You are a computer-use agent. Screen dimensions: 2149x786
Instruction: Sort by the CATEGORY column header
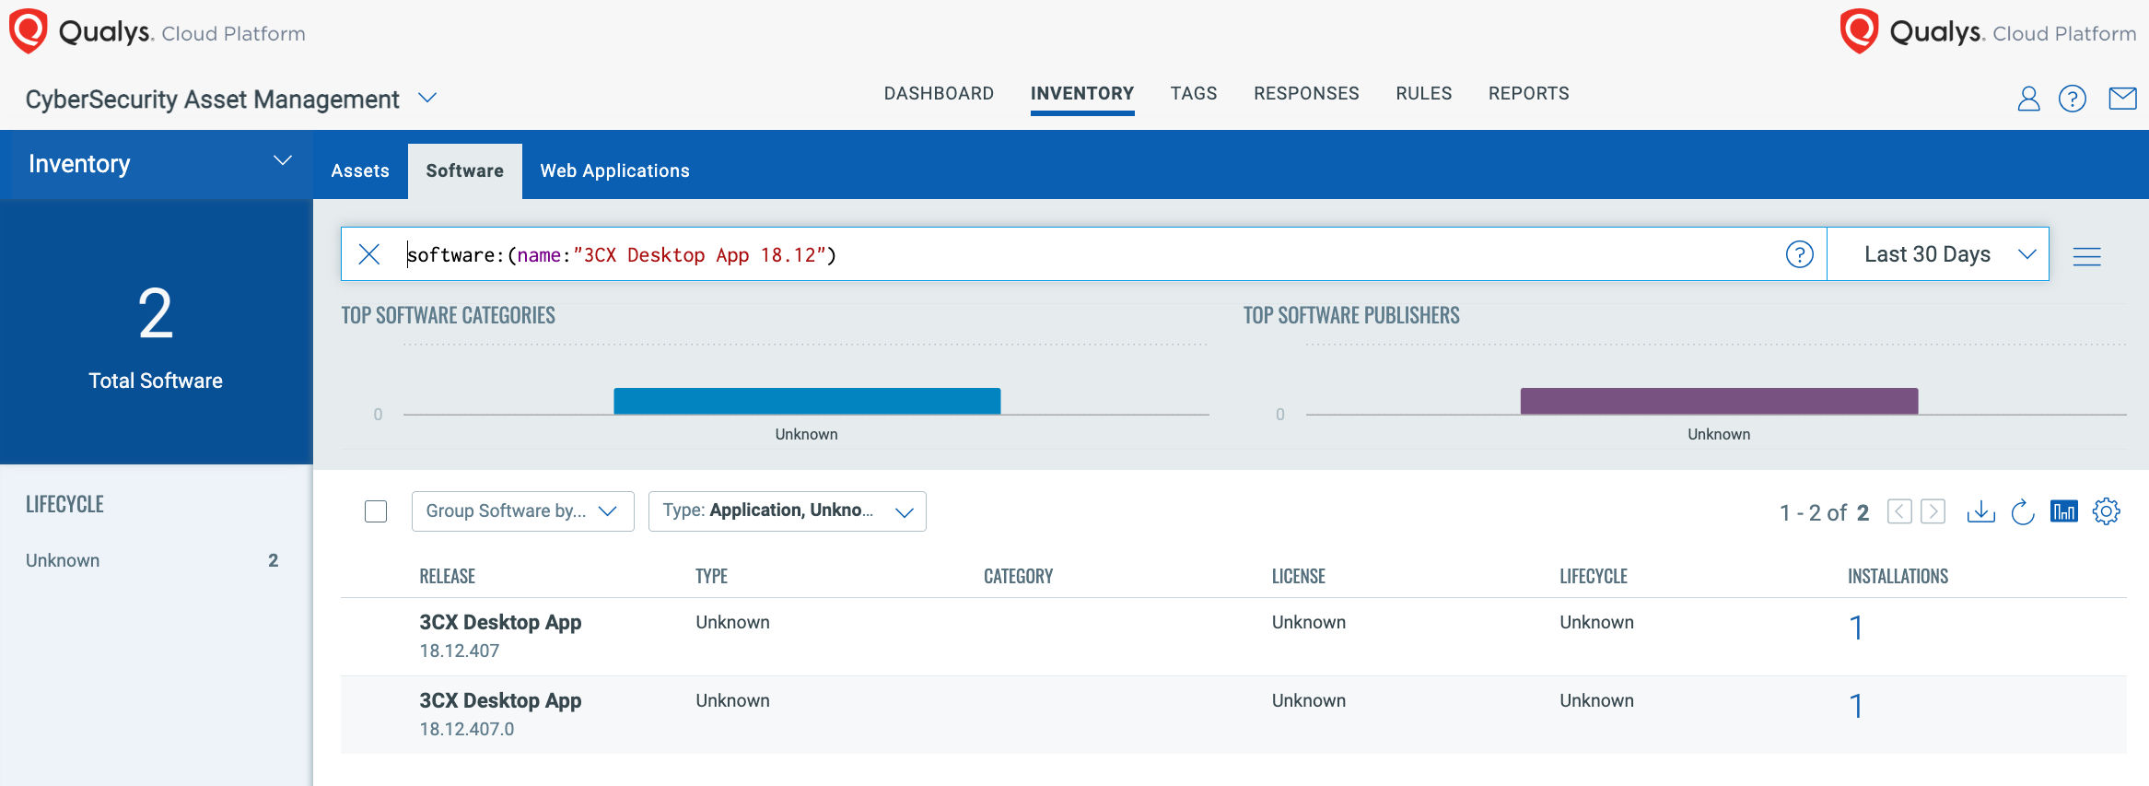[x=1018, y=576]
